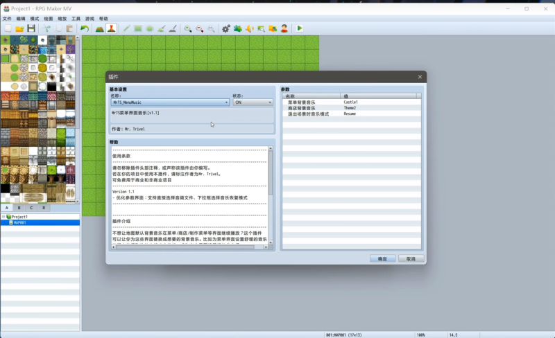Open the Database gear icon
555x338 pixels.
tap(226, 28)
